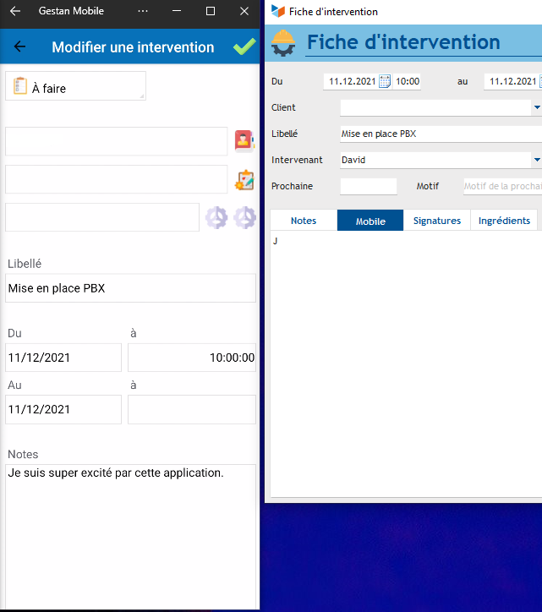Click the Libellé field in mobile app

pos(130,288)
